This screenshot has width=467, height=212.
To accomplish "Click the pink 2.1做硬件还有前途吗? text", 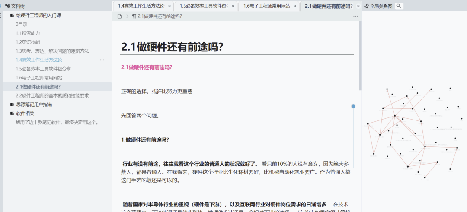I will pyautogui.click(x=147, y=67).
